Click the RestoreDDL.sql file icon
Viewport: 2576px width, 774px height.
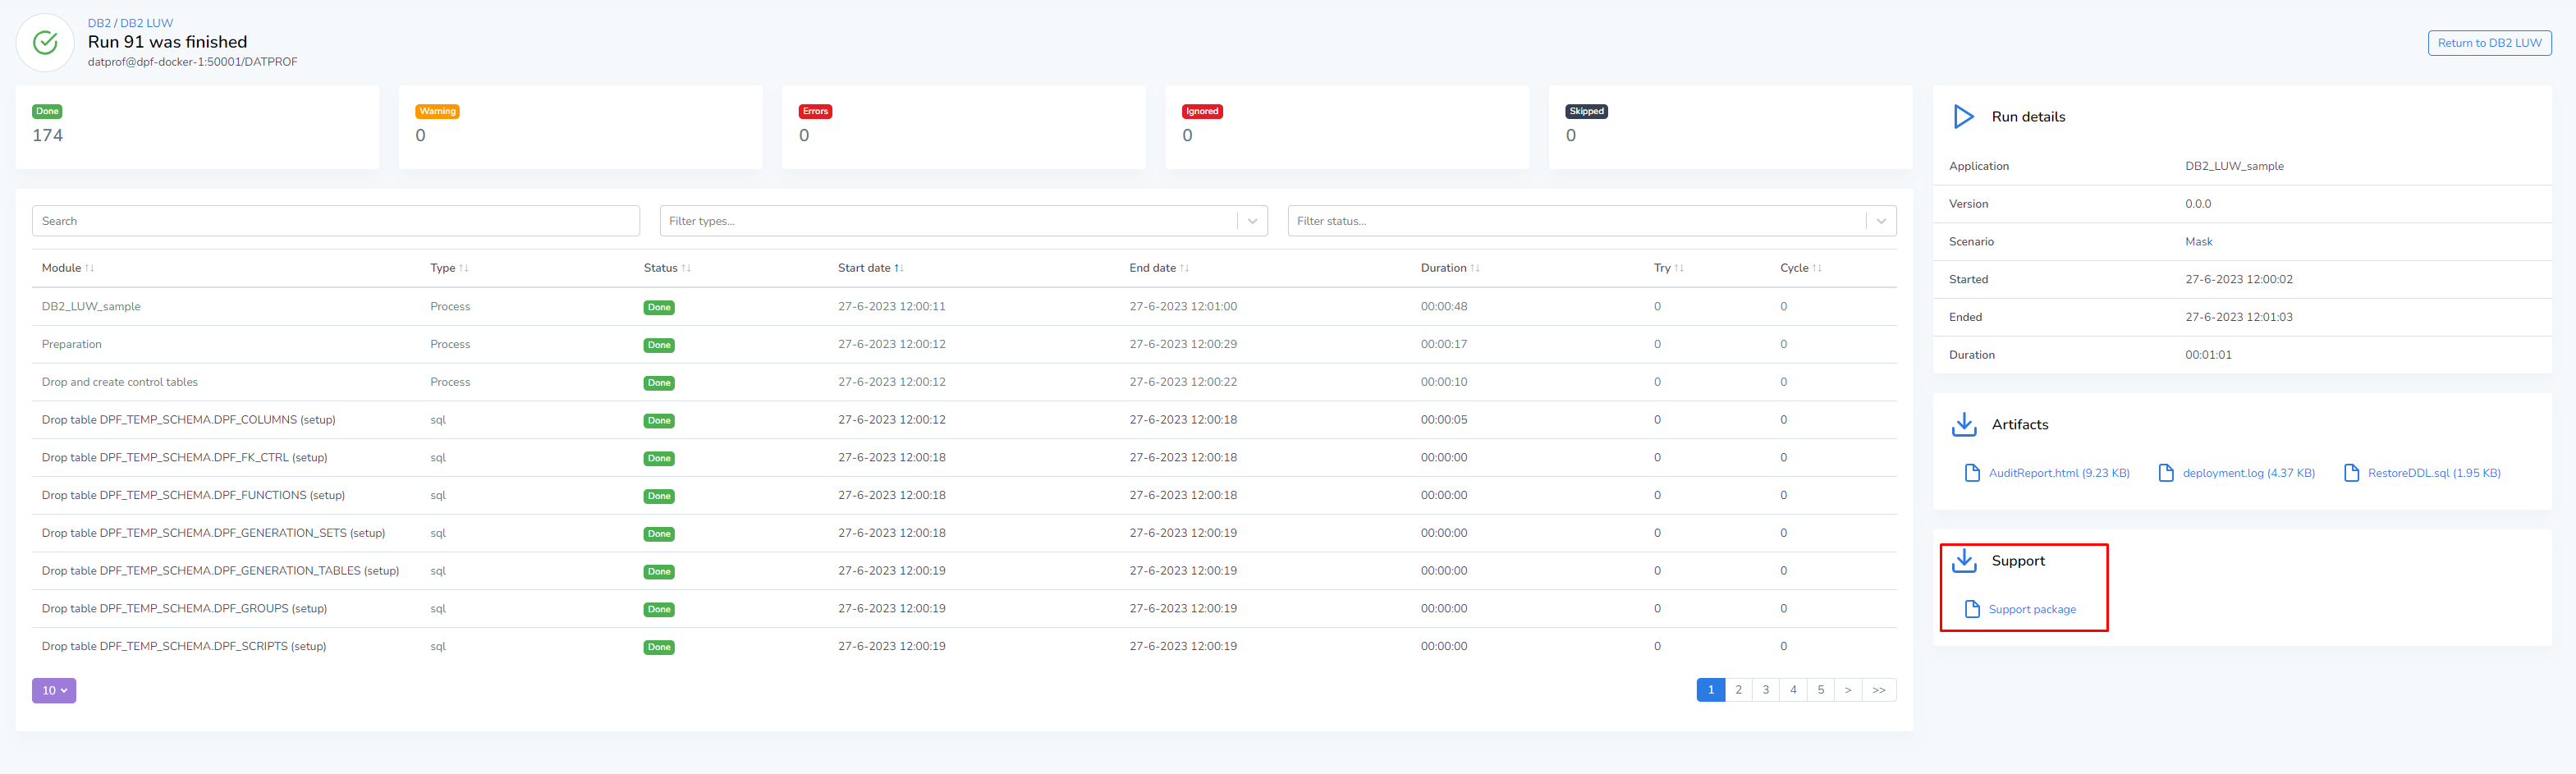tap(2351, 473)
